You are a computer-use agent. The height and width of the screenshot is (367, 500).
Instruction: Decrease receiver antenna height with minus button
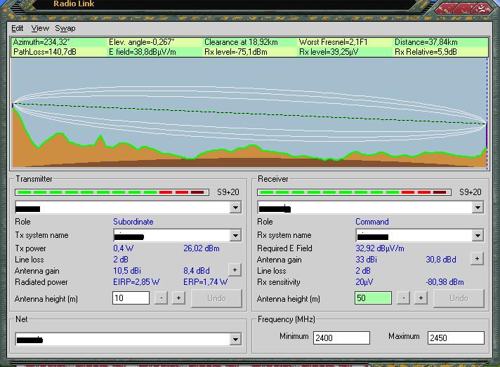[404, 298]
